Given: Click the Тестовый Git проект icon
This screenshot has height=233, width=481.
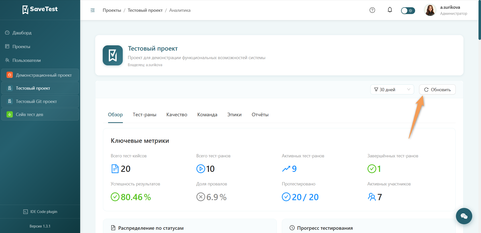Looking at the screenshot, I should [10, 101].
